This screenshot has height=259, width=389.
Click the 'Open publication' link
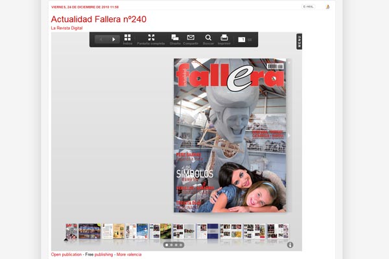click(x=66, y=254)
